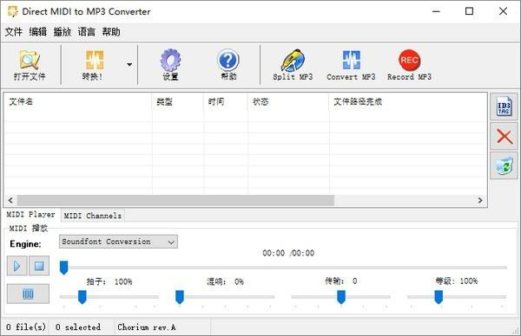Click the 传输 transpose slider handle
Viewport: 521px width, 336px height.
click(341, 297)
